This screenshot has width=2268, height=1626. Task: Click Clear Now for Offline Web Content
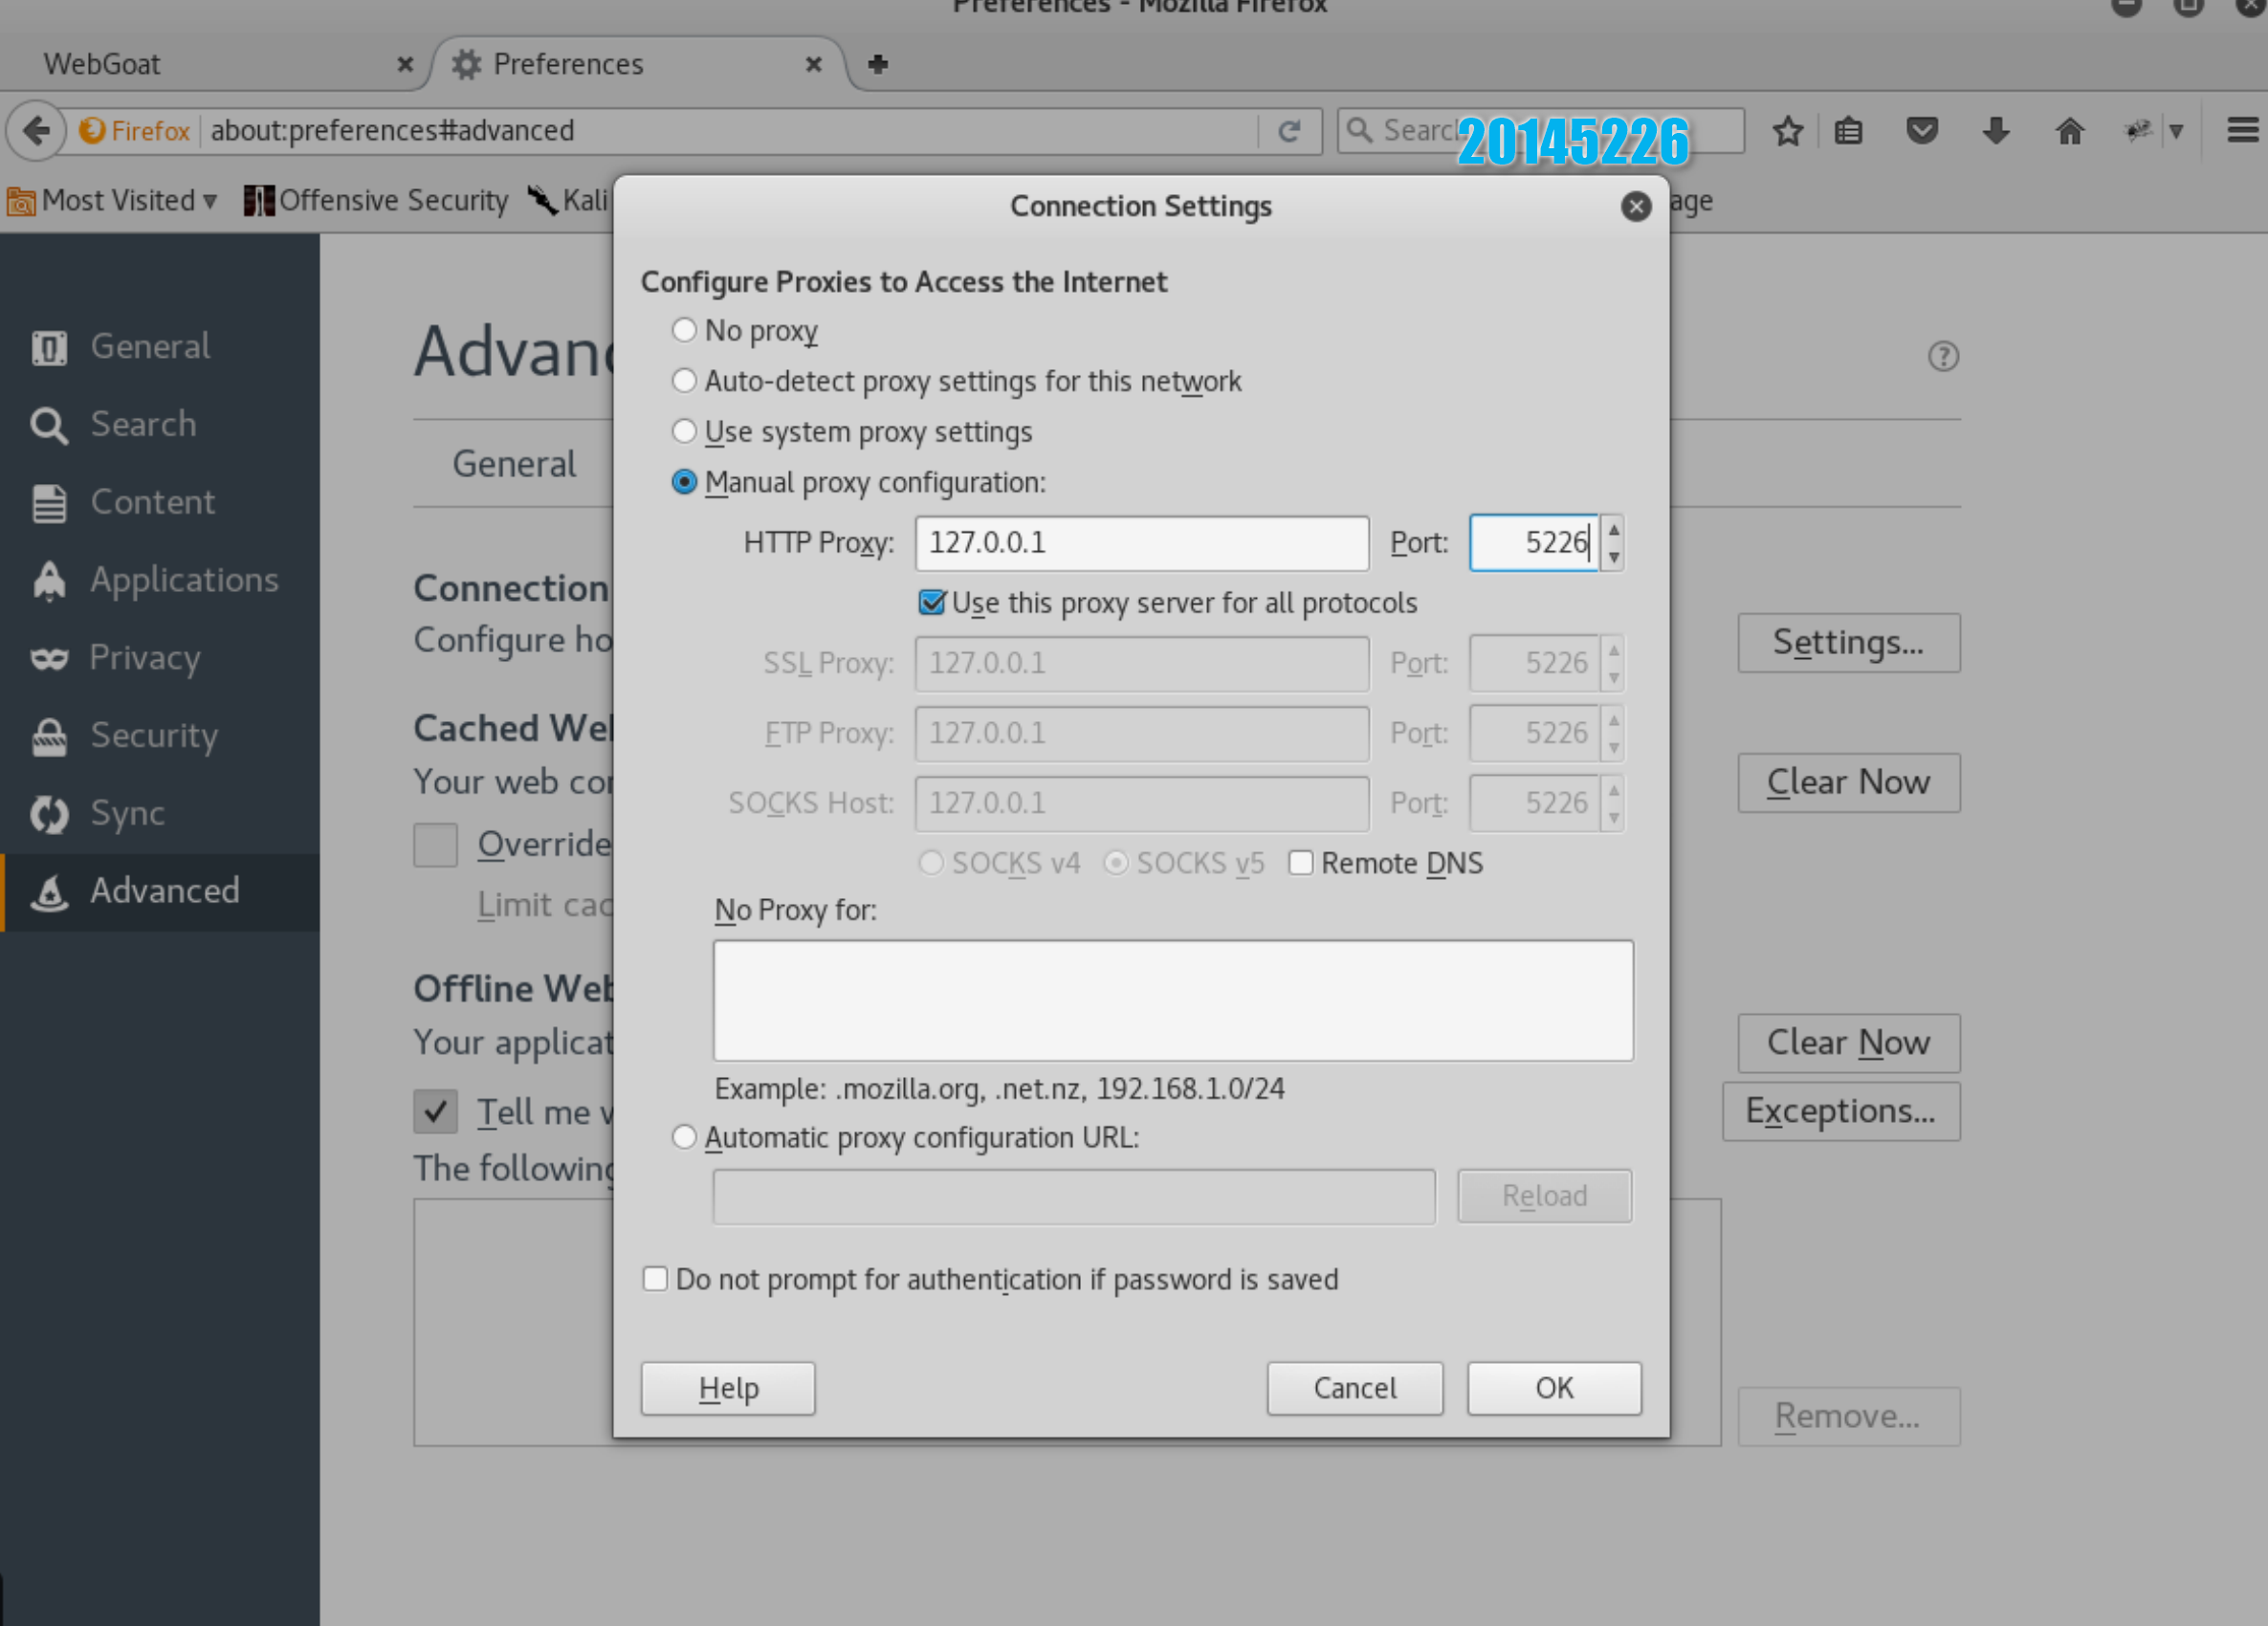pos(1848,1043)
